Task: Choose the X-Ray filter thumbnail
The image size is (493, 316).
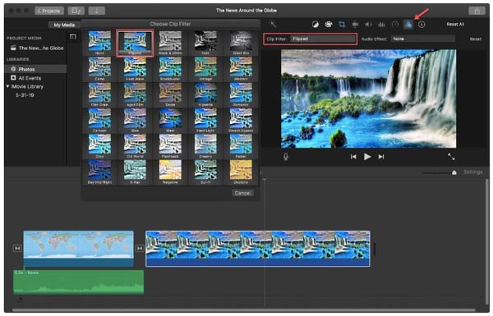Action: click(135, 172)
